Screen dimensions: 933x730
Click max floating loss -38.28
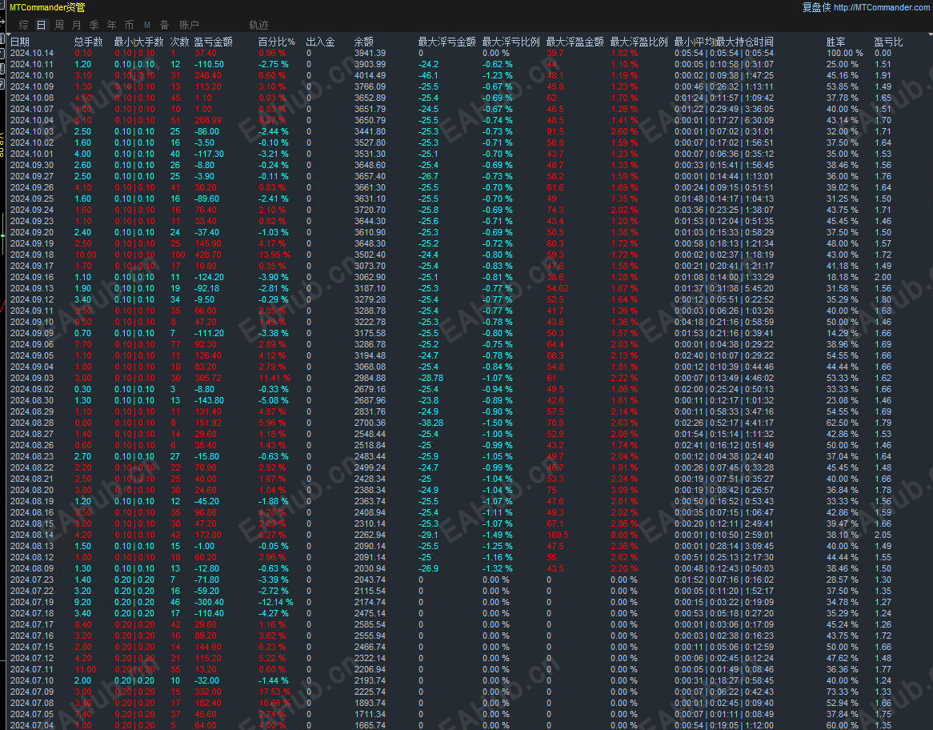pyautogui.click(x=430, y=423)
